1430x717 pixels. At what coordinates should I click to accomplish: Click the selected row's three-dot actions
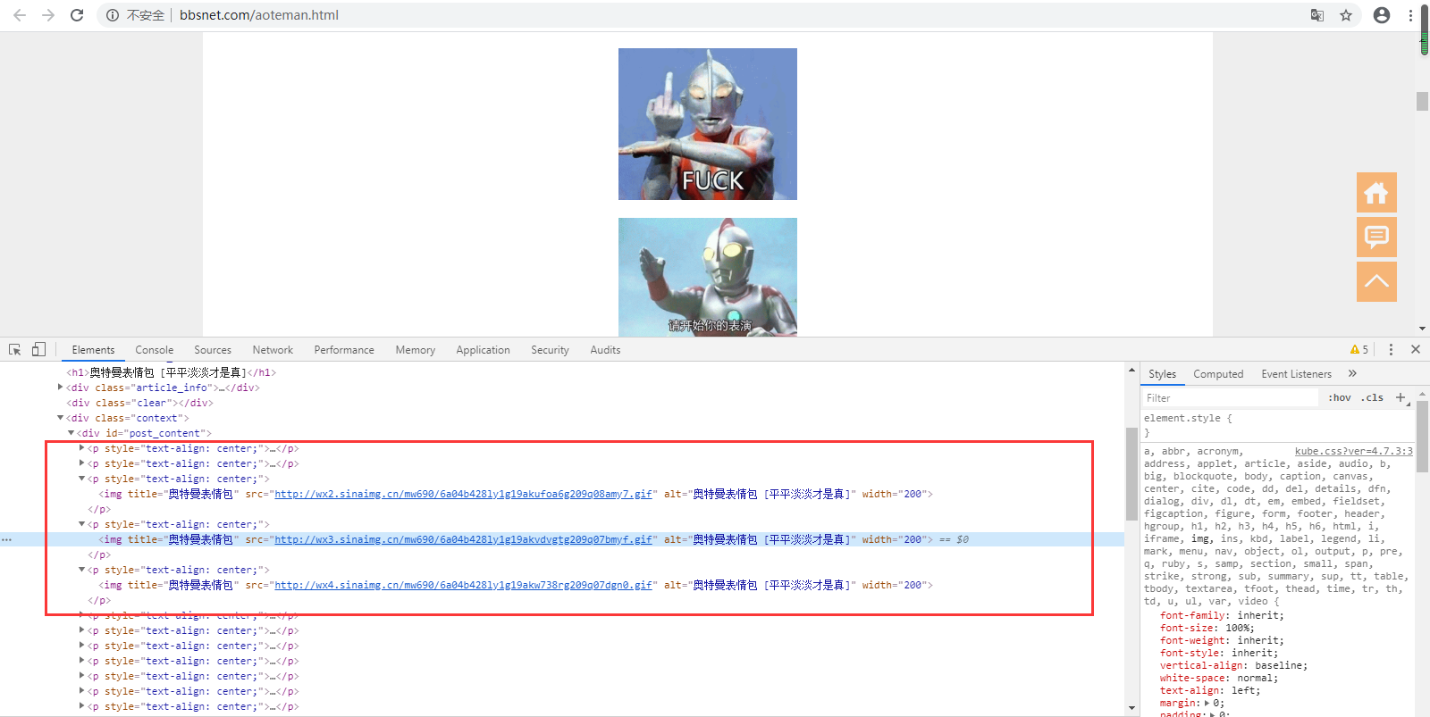pyautogui.click(x=7, y=539)
